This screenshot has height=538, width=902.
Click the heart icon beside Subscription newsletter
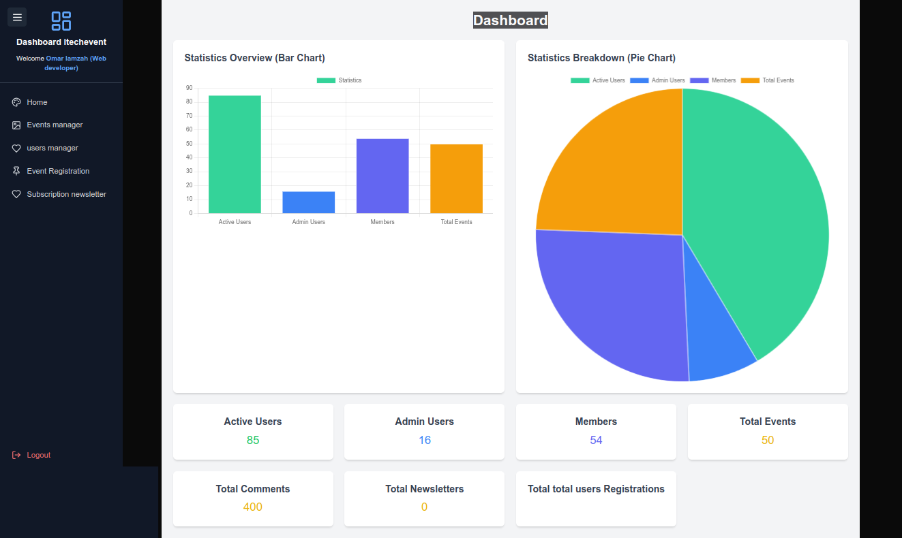tap(16, 195)
